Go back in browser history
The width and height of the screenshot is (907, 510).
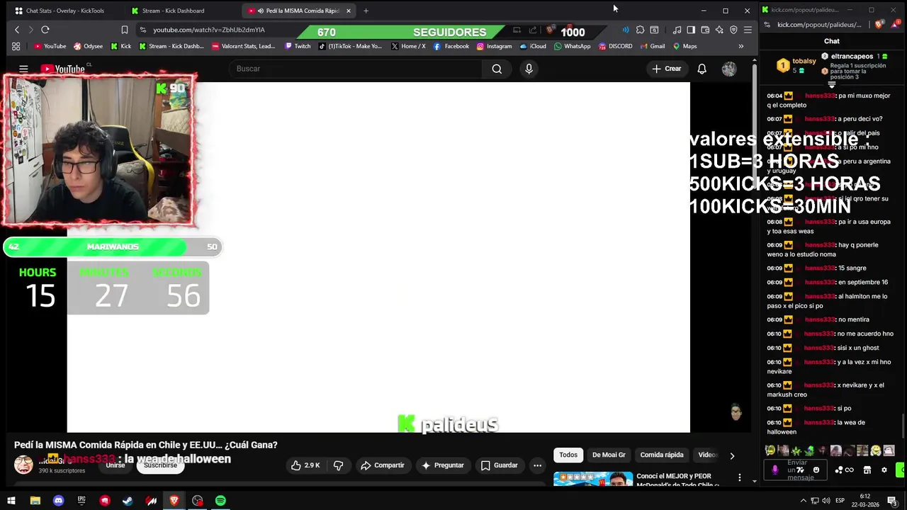point(17,30)
